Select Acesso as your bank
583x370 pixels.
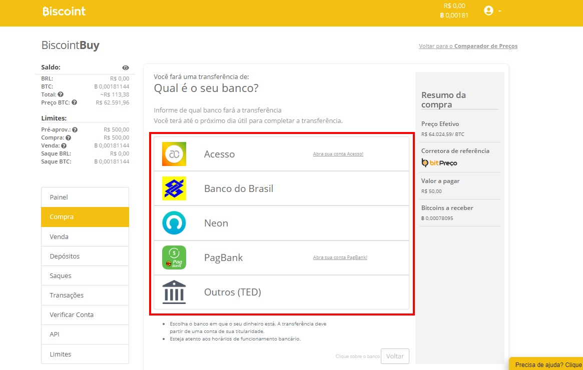pyautogui.click(x=281, y=154)
